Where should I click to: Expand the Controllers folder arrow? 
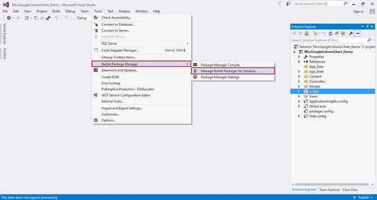(x=299, y=81)
